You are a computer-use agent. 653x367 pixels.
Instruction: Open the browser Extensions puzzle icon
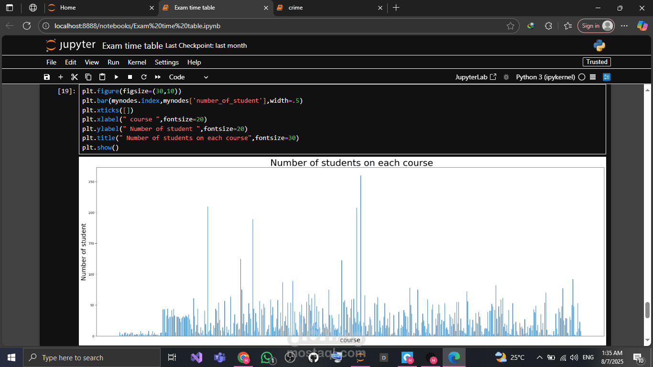(x=548, y=26)
